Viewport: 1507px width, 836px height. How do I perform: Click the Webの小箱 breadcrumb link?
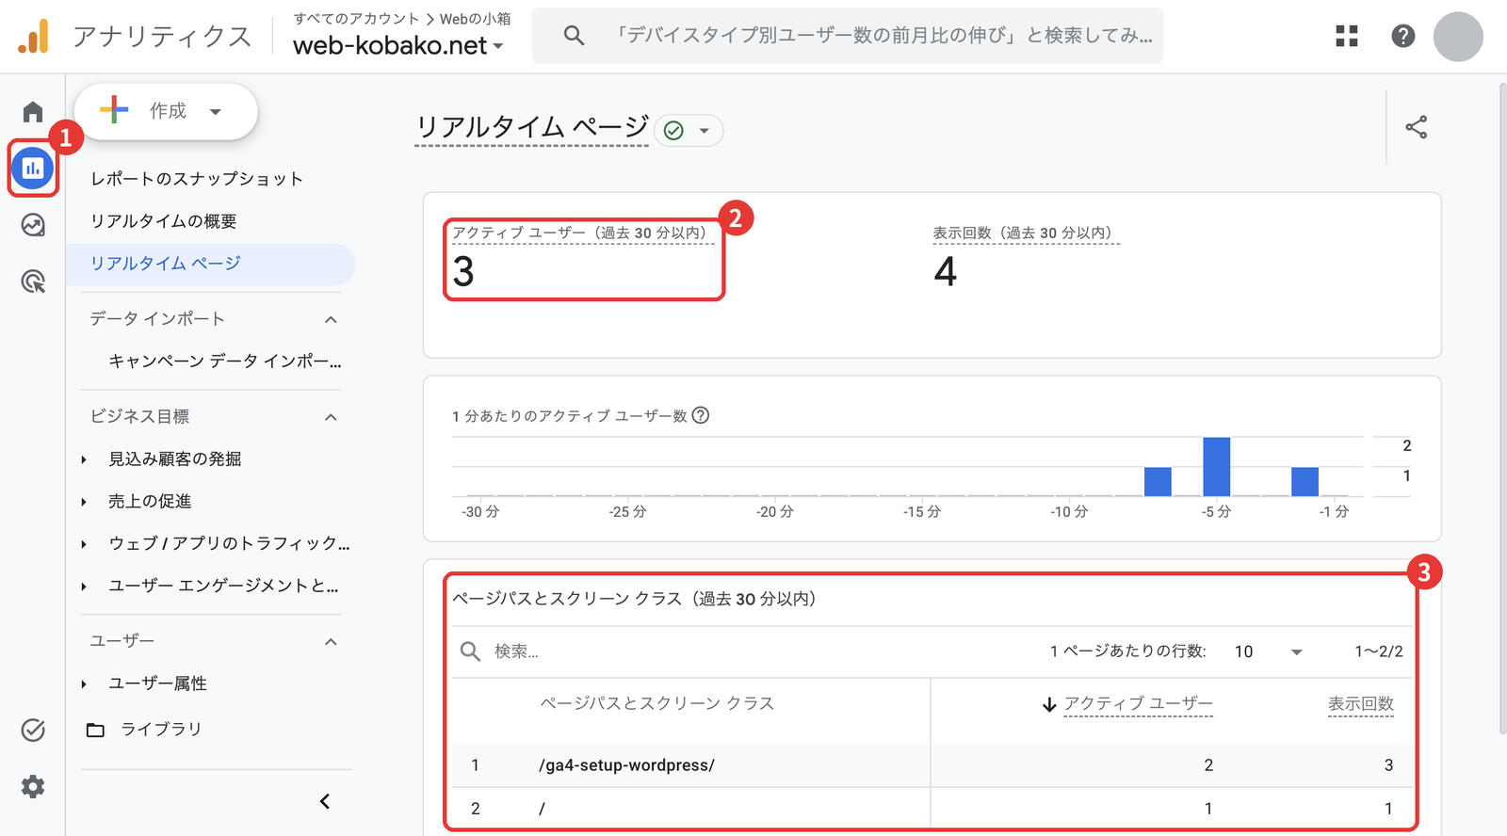pyautogui.click(x=476, y=18)
